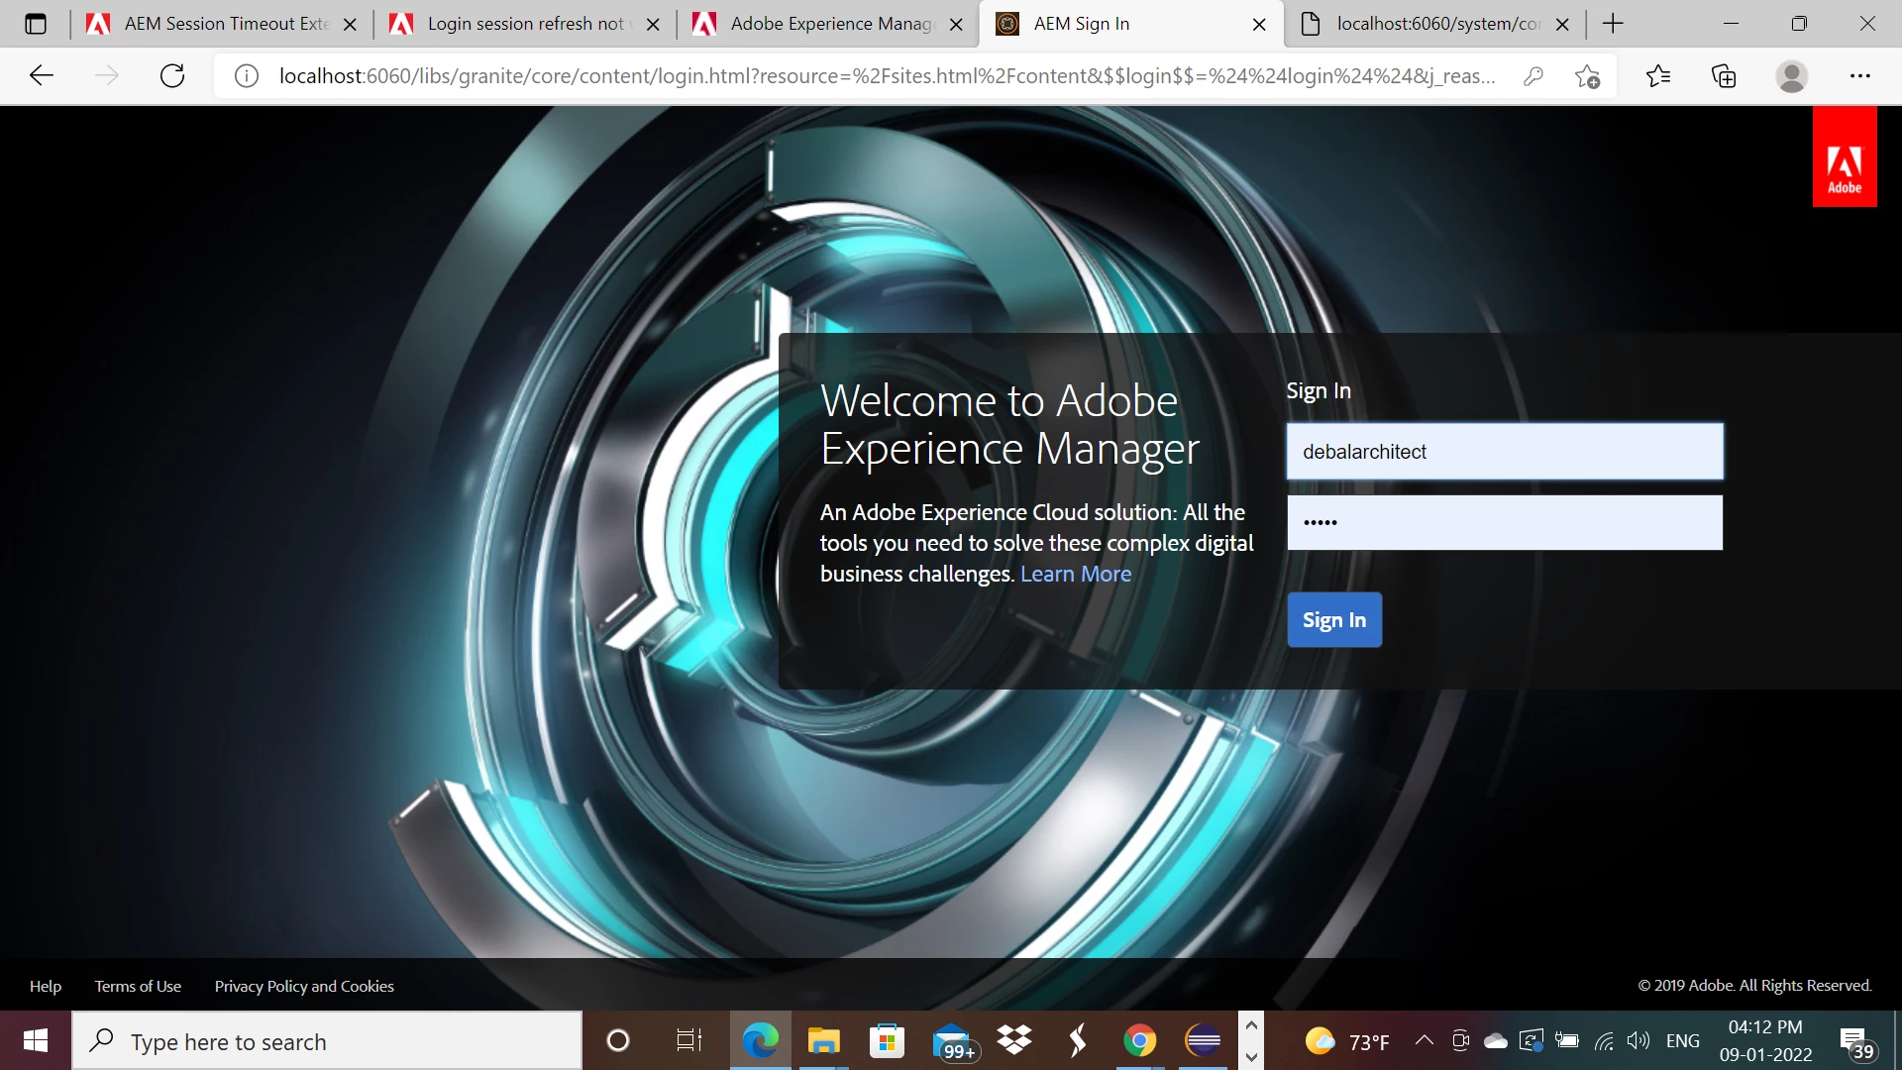
Task: Open the tab actions menu icon
Action: tap(36, 24)
